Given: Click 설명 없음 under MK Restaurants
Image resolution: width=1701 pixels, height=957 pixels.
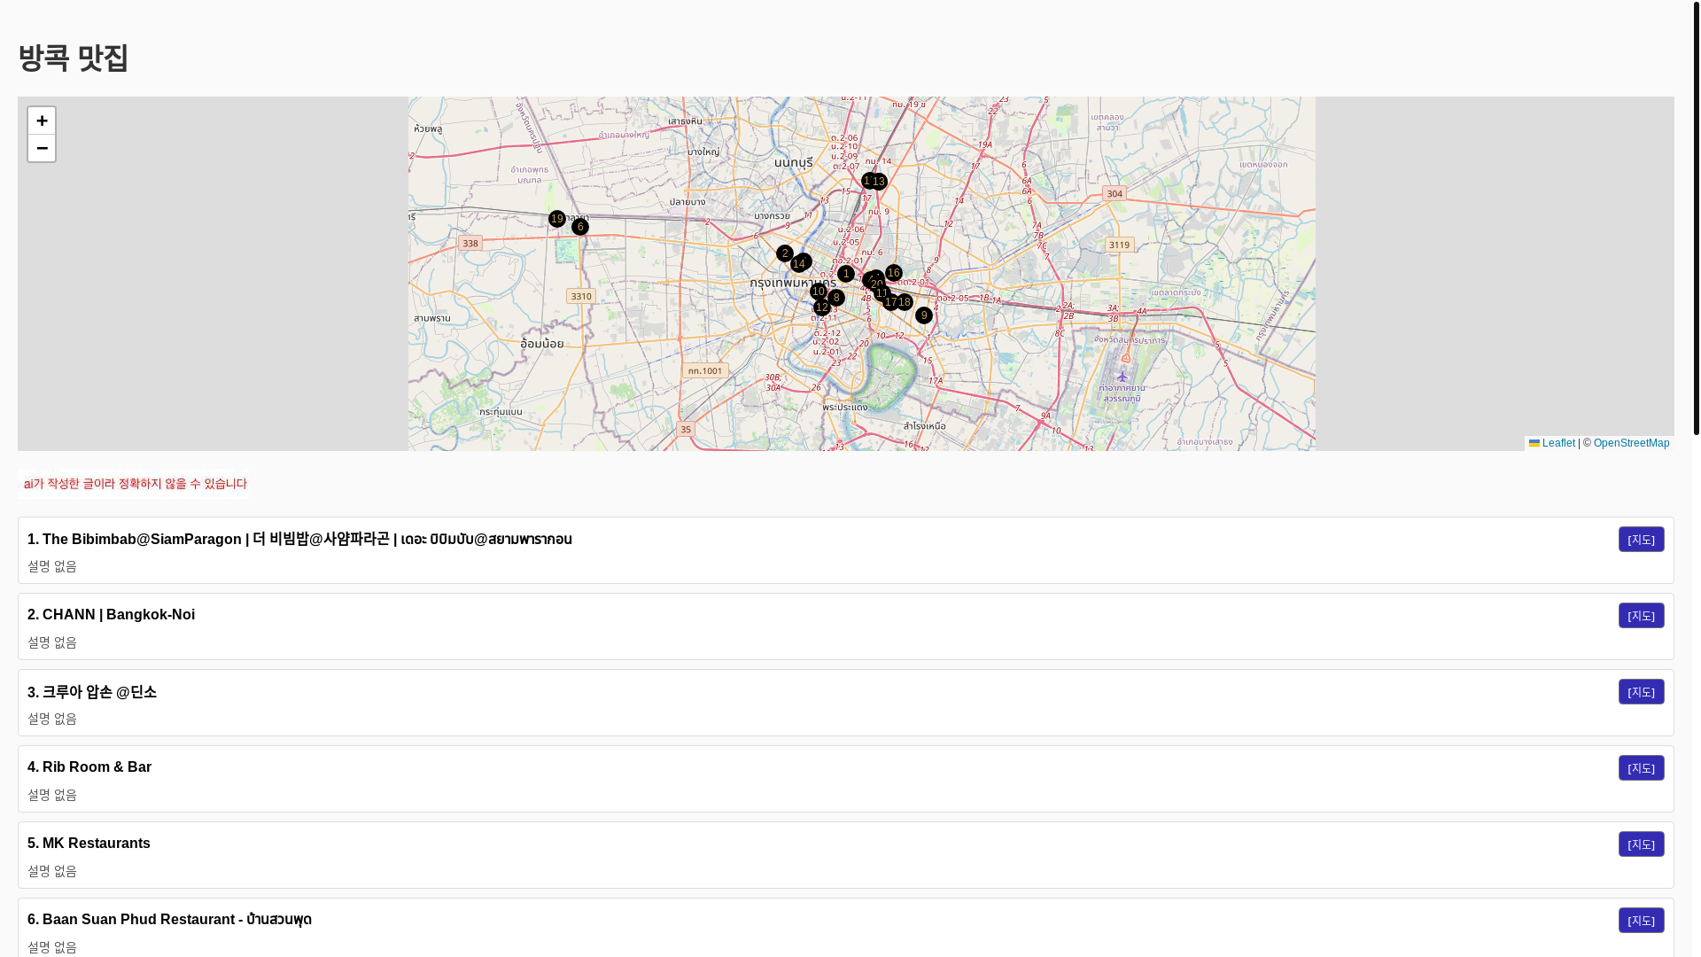Looking at the screenshot, I should pos(52,872).
